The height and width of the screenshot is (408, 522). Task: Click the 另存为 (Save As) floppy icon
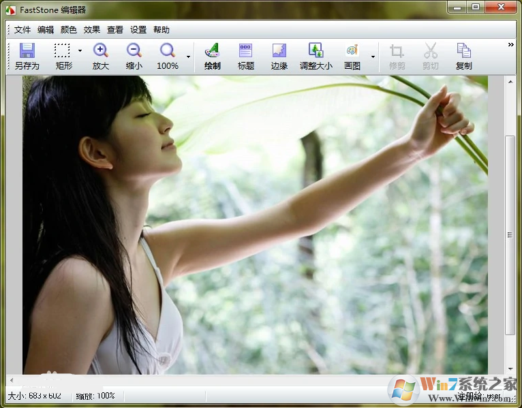27,56
